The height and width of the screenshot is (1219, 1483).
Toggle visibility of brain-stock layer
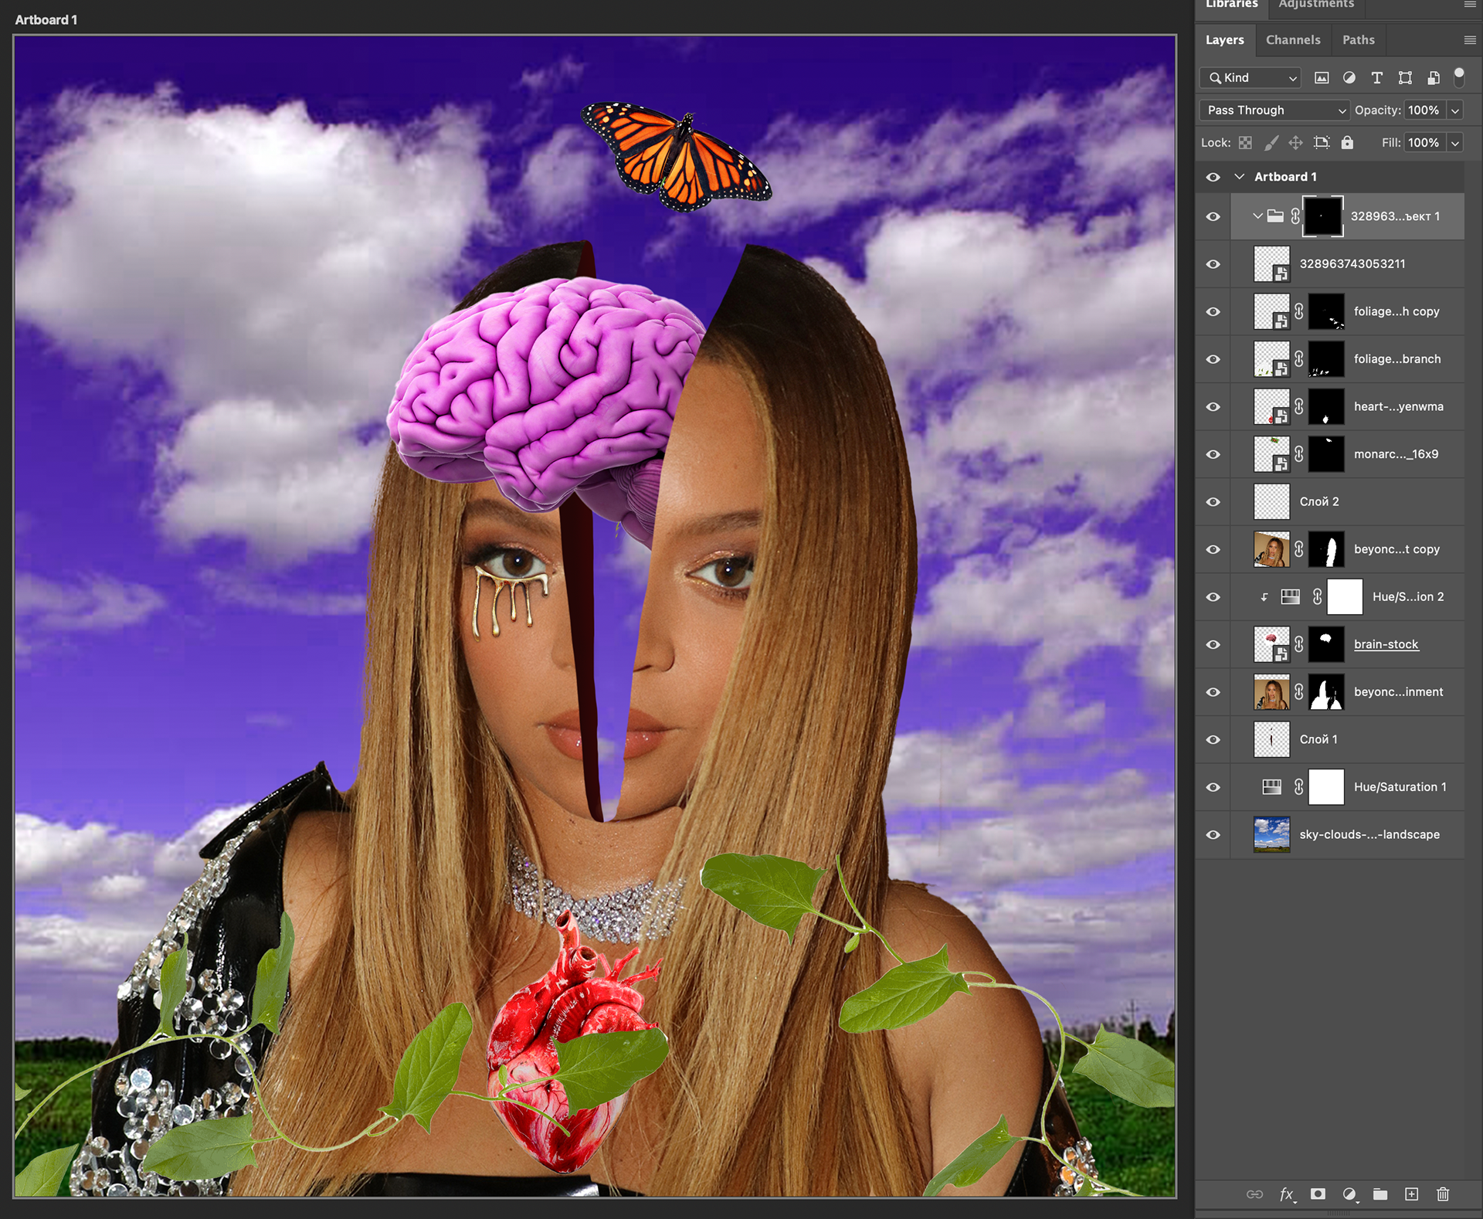(x=1213, y=645)
